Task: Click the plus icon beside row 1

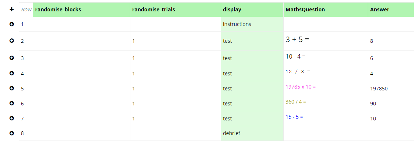Action: tap(12, 24)
